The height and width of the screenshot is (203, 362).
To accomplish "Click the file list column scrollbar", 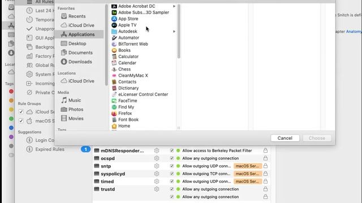I will 179,31.
